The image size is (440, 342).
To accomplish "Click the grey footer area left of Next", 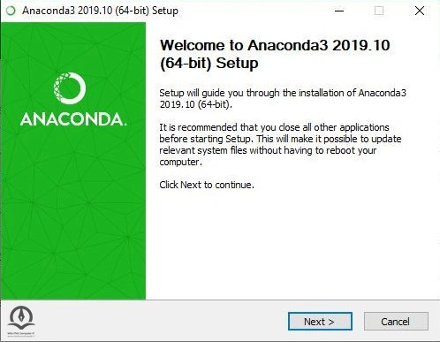I will click(161, 321).
